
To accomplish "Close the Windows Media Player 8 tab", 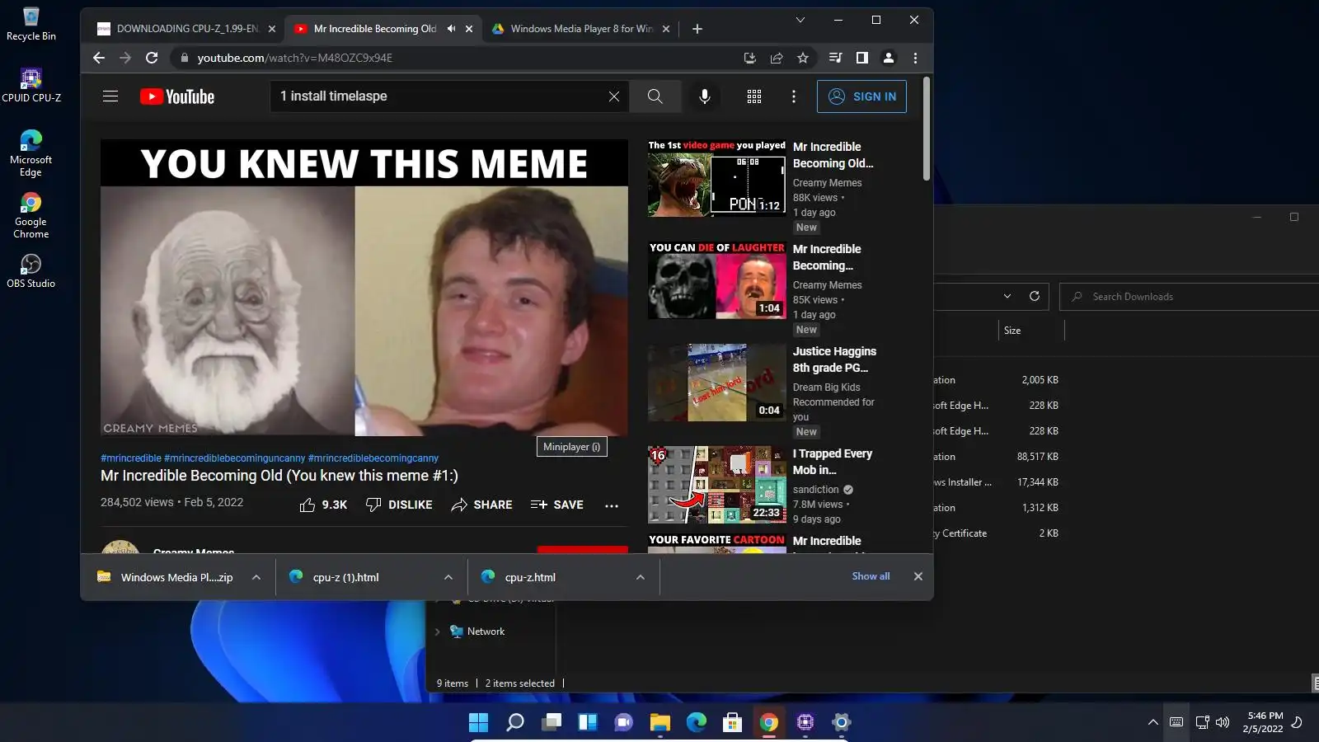I will coord(666,29).
